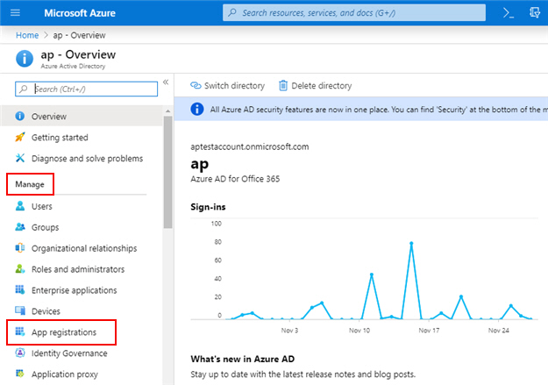Image resolution: width=548 pixels, height=385 pixels.
Task: Open the directory and subscription filter icon
Action: [535, 12]
